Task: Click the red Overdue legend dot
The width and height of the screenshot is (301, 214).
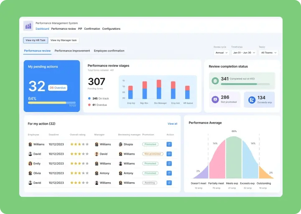Action: 89,105
